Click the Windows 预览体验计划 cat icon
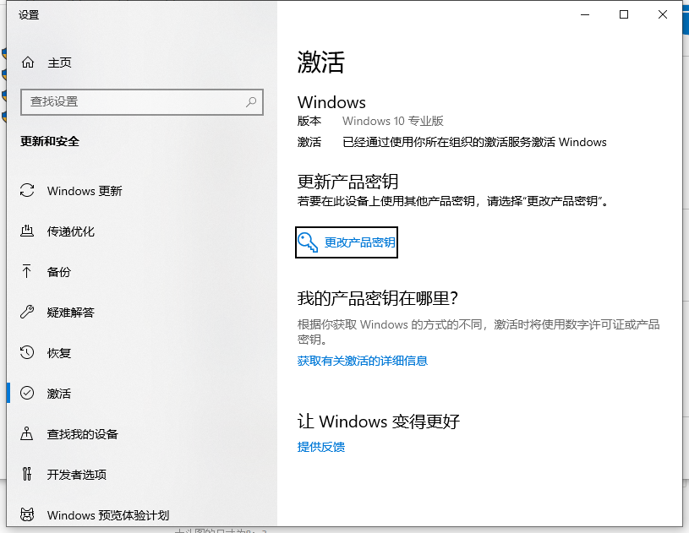The image size is (689, 533). pos(27,514)
